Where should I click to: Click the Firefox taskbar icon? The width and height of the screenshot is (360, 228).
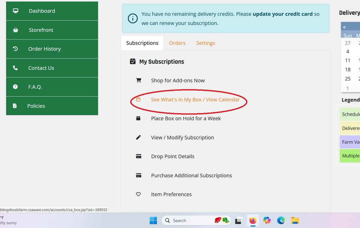tap(253, 221)
